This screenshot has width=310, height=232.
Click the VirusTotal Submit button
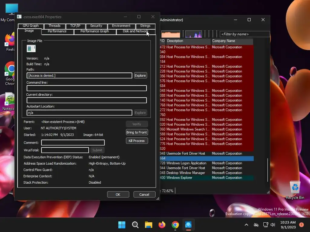point(97,150)
